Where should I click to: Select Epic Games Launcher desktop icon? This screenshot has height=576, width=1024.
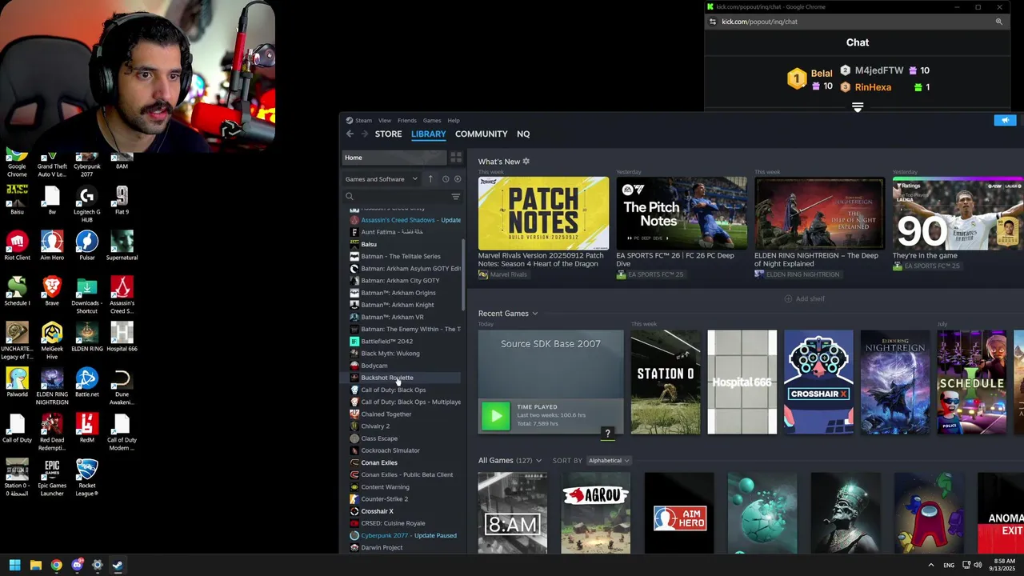tap(52, 478)
